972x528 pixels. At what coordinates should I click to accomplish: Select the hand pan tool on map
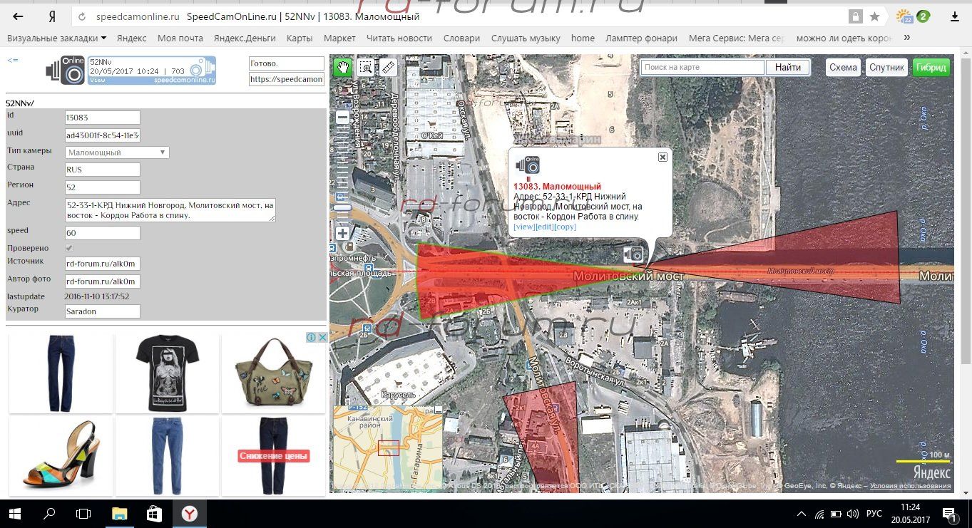(343, 68)
